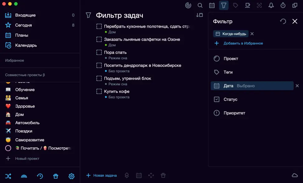Screen dimensions: 303x183
Task: Toggle checkbox for 'Заказать льняные салфетки на Озоне'
Action: 99,39
